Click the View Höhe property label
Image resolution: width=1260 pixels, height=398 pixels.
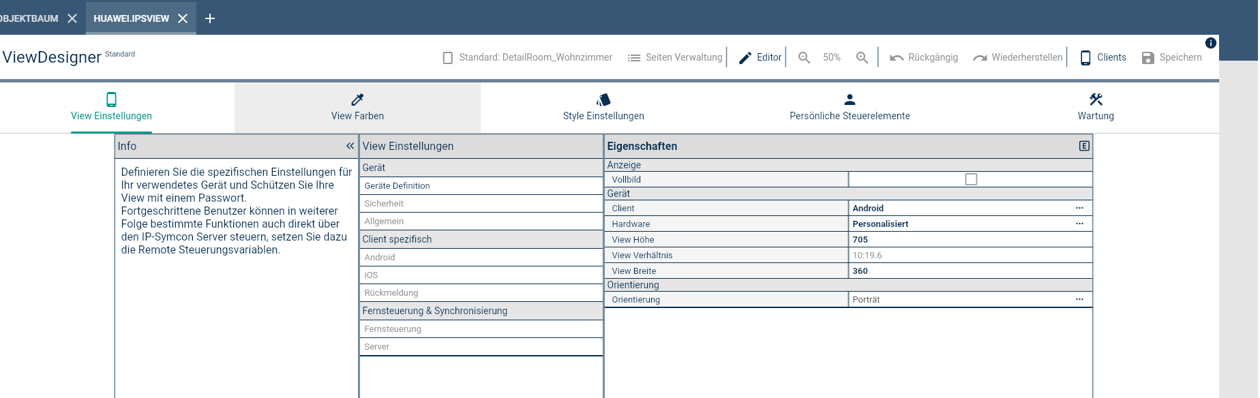633,240
